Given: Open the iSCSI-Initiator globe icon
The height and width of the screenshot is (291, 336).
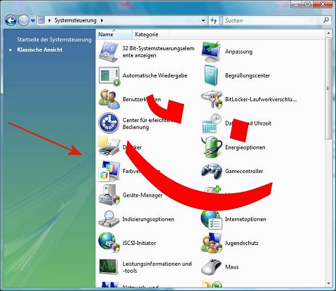Looking at the screenshot, I should tap(109, 243).
